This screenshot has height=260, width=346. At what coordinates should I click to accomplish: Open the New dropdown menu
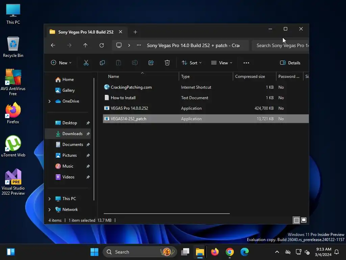61,63
